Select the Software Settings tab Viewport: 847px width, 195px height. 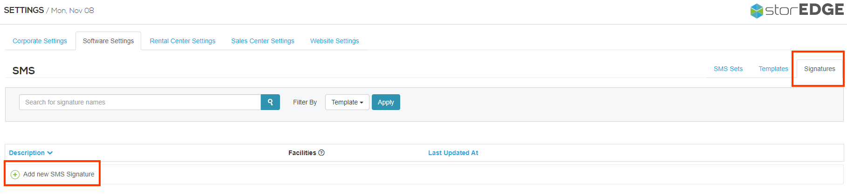[x=108, y=41]
